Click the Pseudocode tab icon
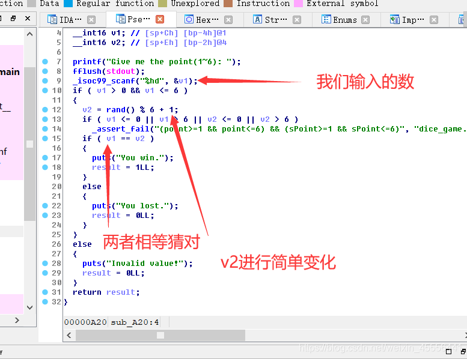467x359 pixels. tap(121, 19)
